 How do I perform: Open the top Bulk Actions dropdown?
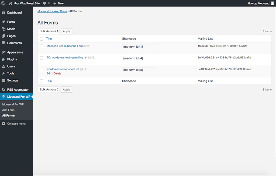pos(49,31)
